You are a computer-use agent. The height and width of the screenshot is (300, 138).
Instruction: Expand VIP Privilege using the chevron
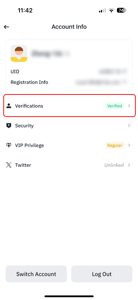point(129,145)
